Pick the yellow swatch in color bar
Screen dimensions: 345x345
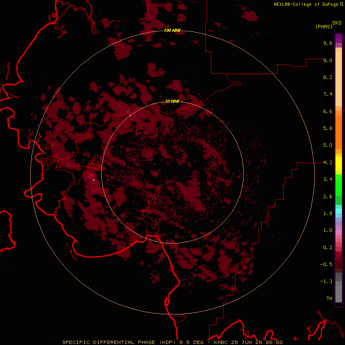click(x=338, y=164)
